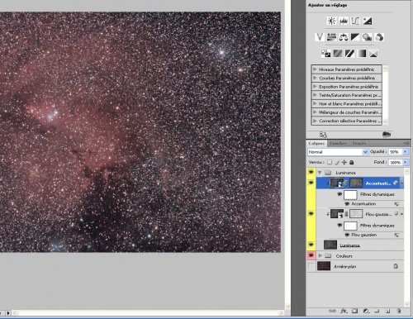Hide the Accentuation smart object layer
This screenshot has height=319, width=413.
pyautogui.click(x=311, y=183)
